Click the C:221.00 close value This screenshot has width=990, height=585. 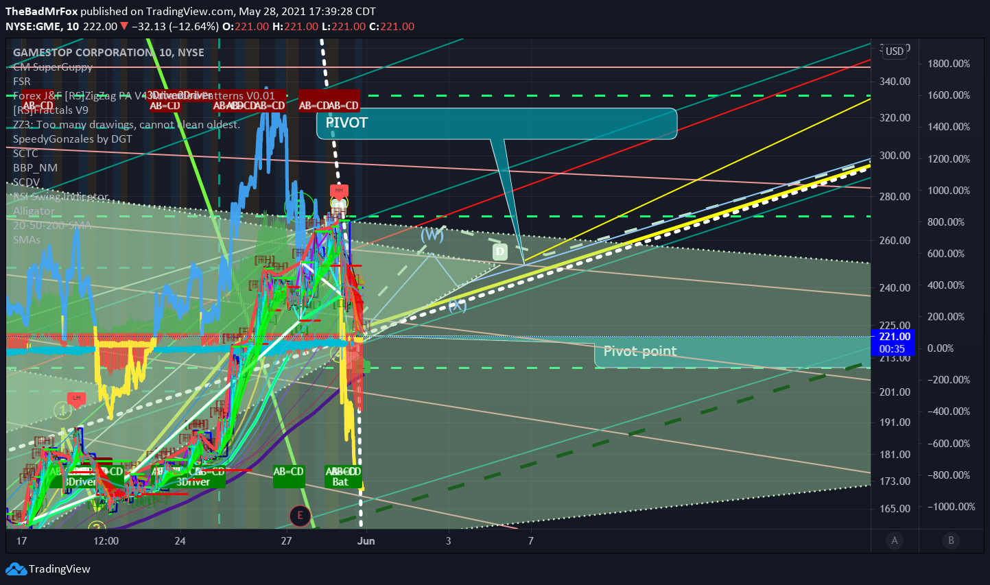point(392,26)
